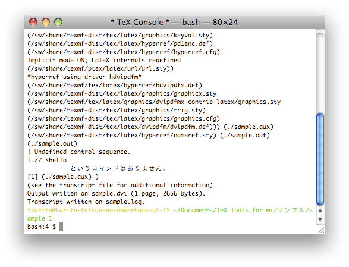Click the empty scrollbar track above the thumb
Screen dimensions: 349x267
[320, 73]
